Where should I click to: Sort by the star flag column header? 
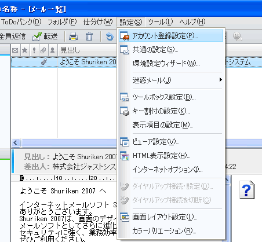point(25,50)
